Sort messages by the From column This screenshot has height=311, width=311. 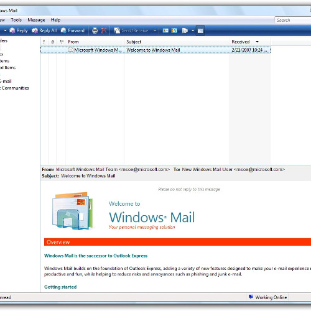(x=95, y=42)
